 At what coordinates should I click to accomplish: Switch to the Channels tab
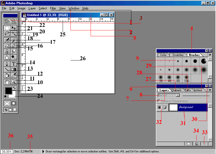[x=176, y=90]
